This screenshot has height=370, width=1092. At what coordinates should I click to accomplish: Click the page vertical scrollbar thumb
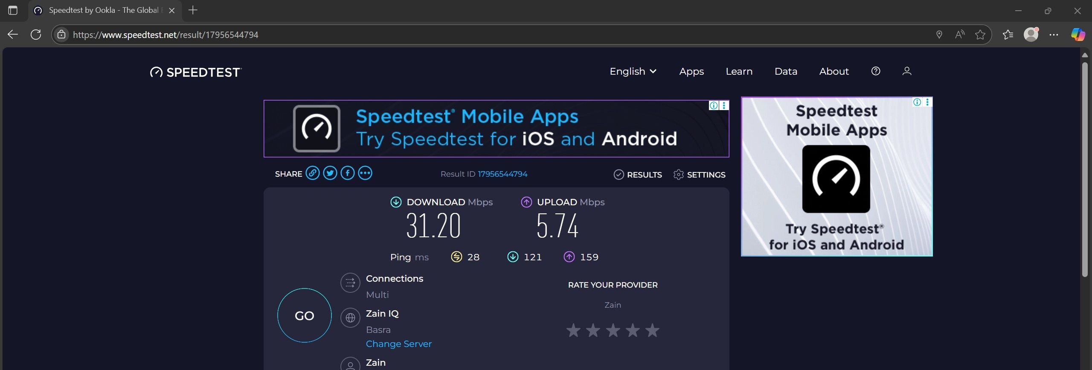1085,169
